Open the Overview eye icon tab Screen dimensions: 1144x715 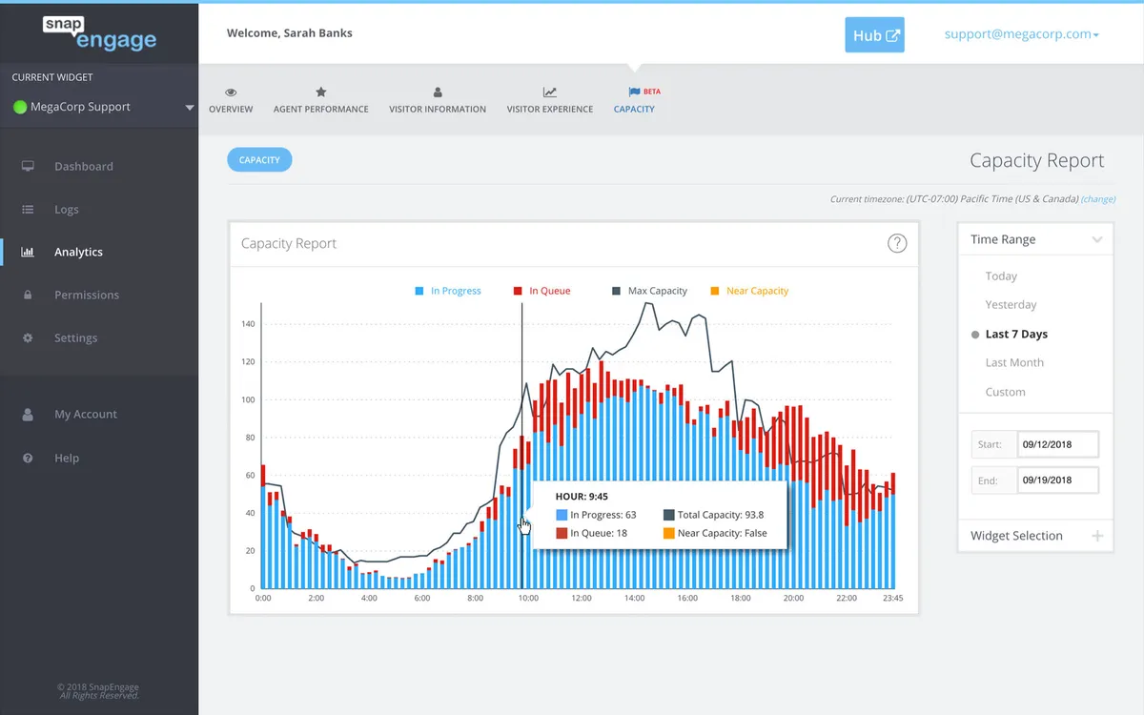click(x=231, y=92)
